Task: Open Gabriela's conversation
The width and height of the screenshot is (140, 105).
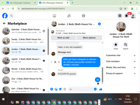Action: point(24,31)
